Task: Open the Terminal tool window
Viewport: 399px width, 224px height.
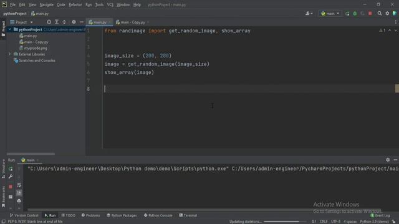Action: click(x=188, y=215)
